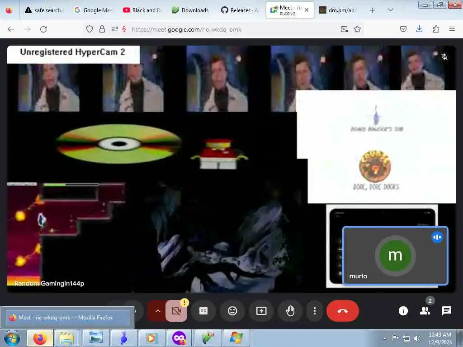463x347 pixels.
Task: Show hidden system tray icons
Action: 384,338
